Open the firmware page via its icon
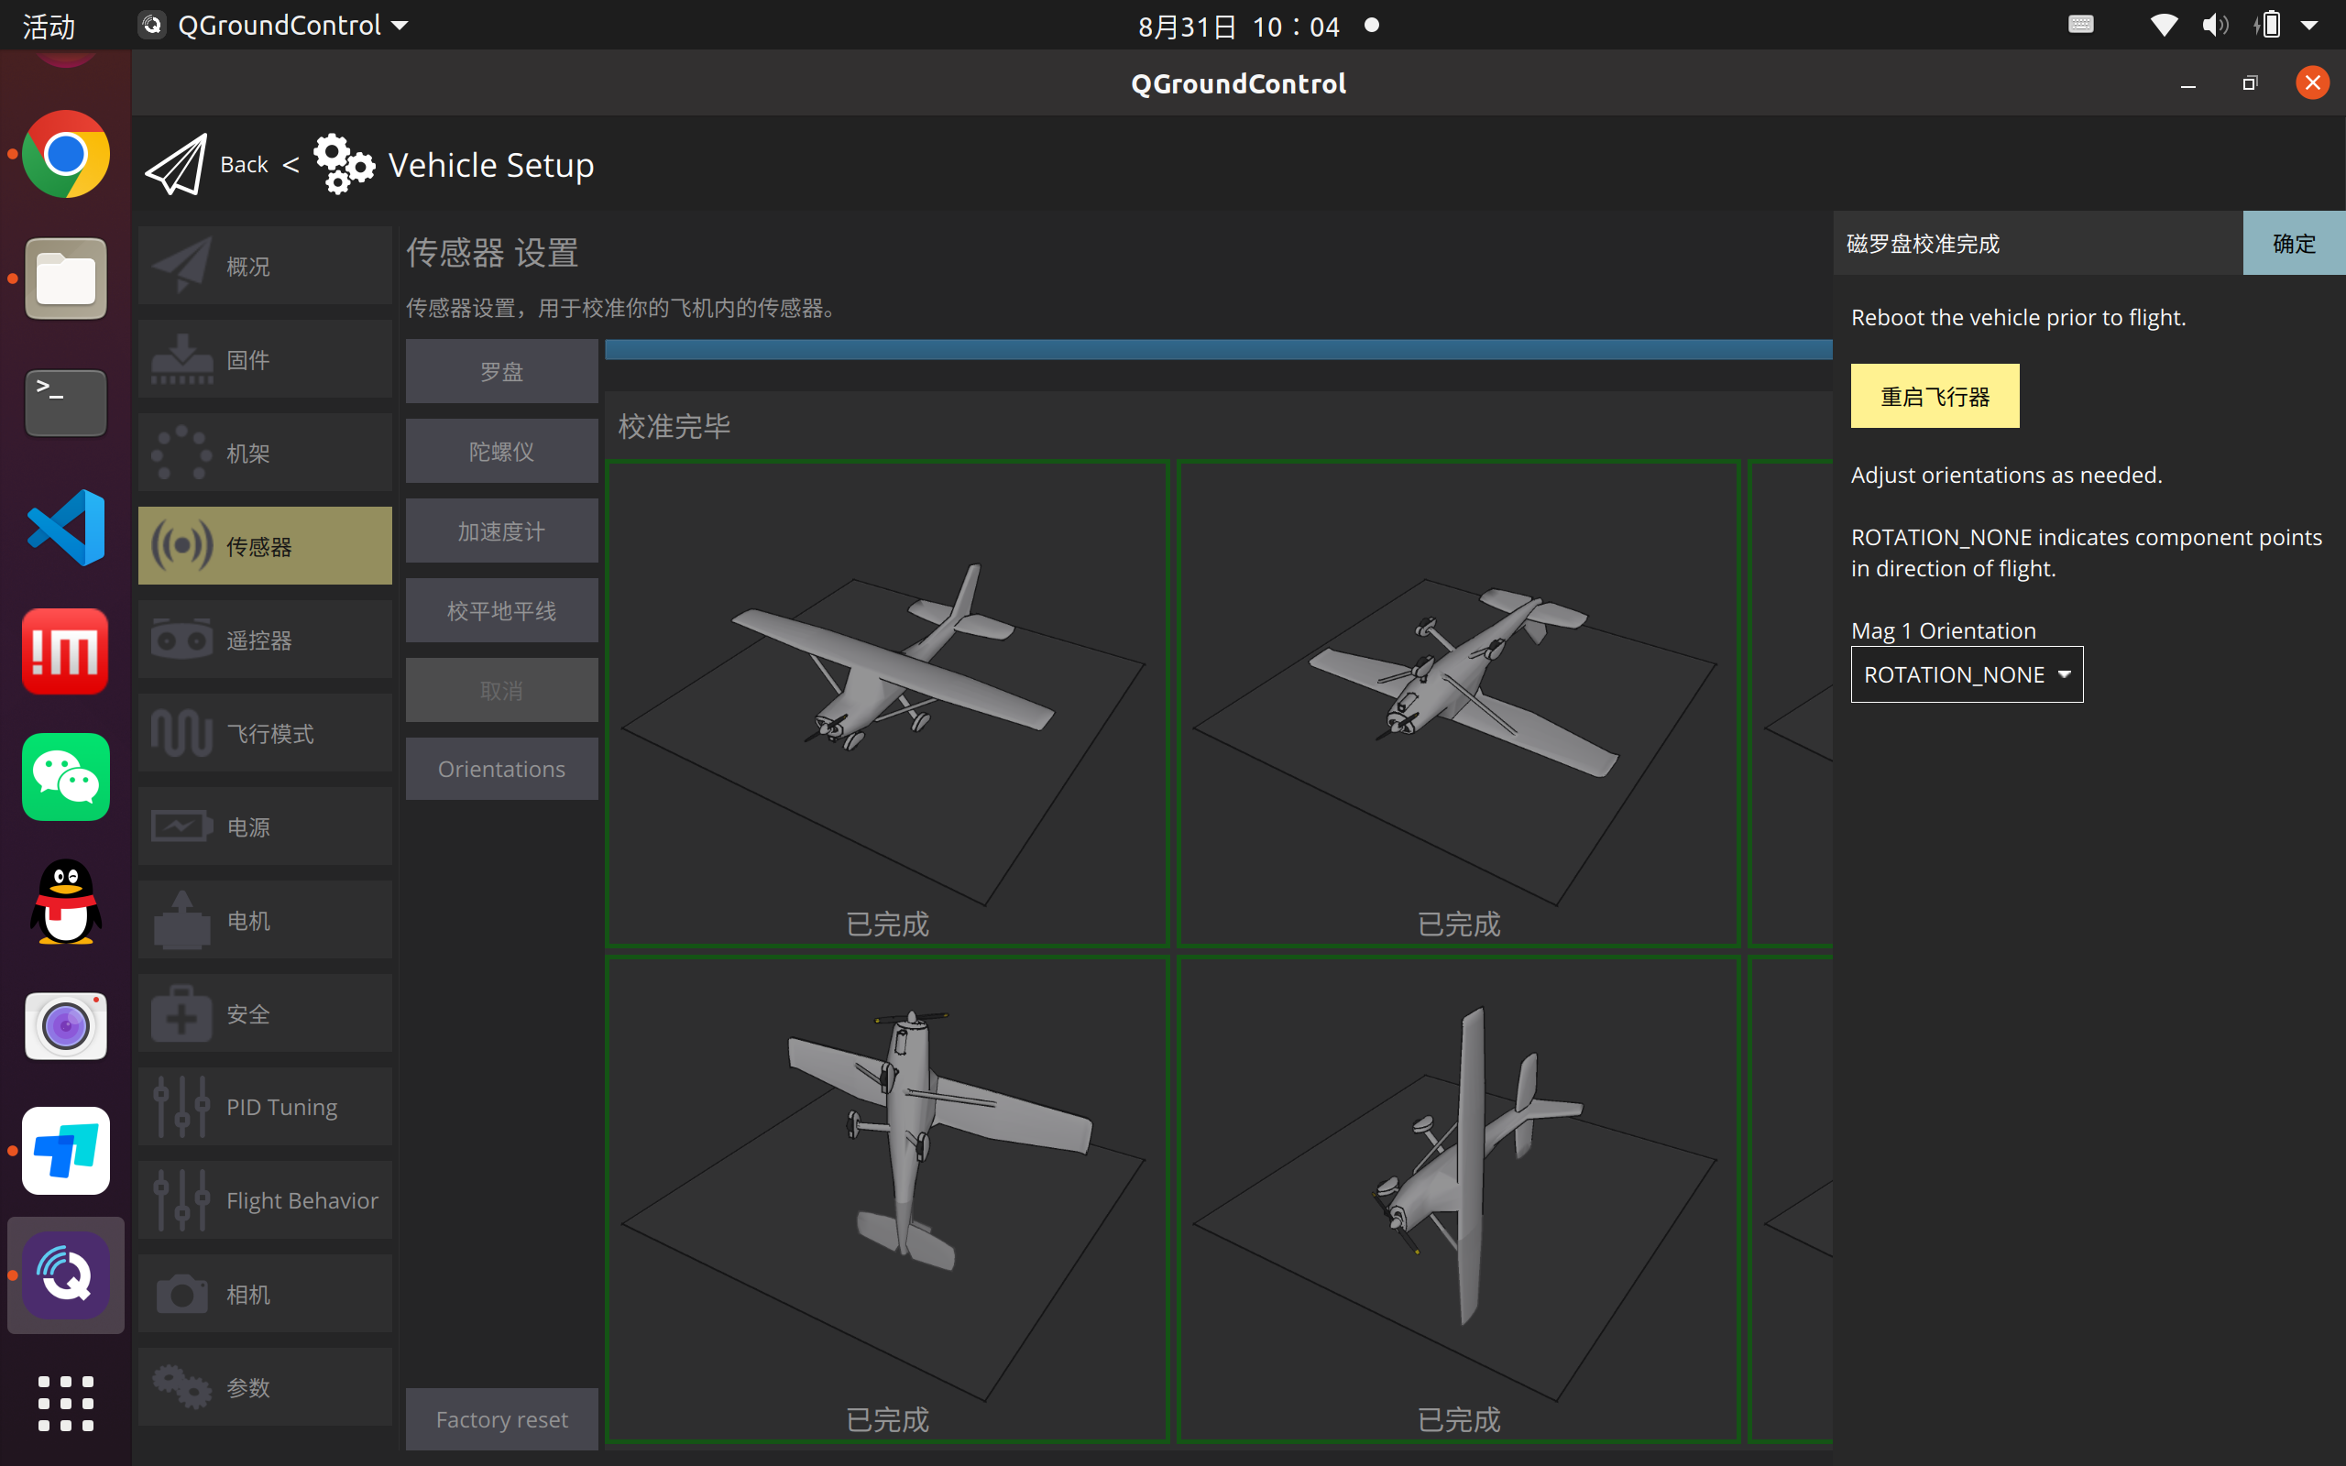Image resolution: width=2346 pixels, height=1466 pixels. click(181, 360)
